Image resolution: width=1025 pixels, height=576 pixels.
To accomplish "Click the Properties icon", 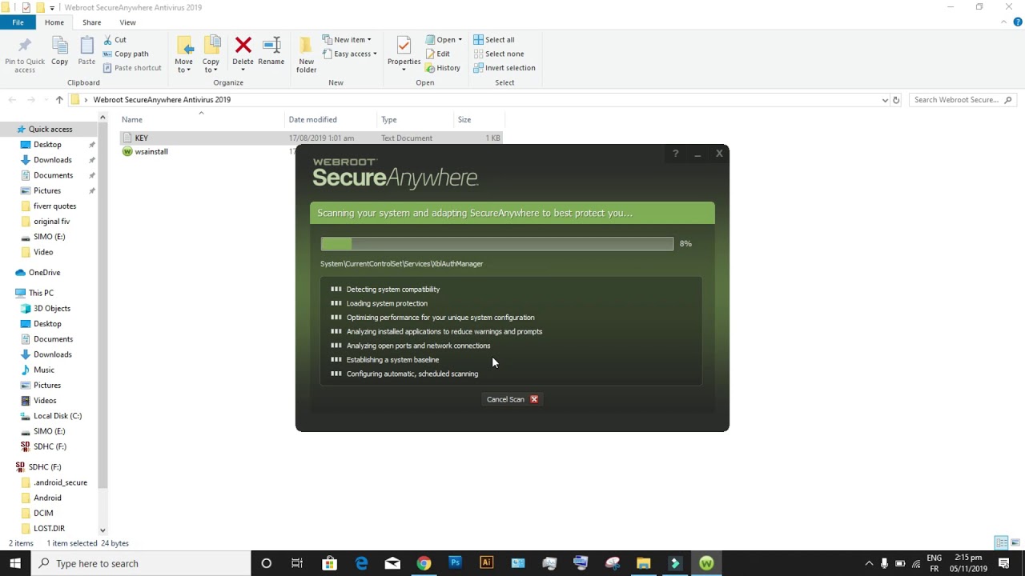I will [404, 46].
